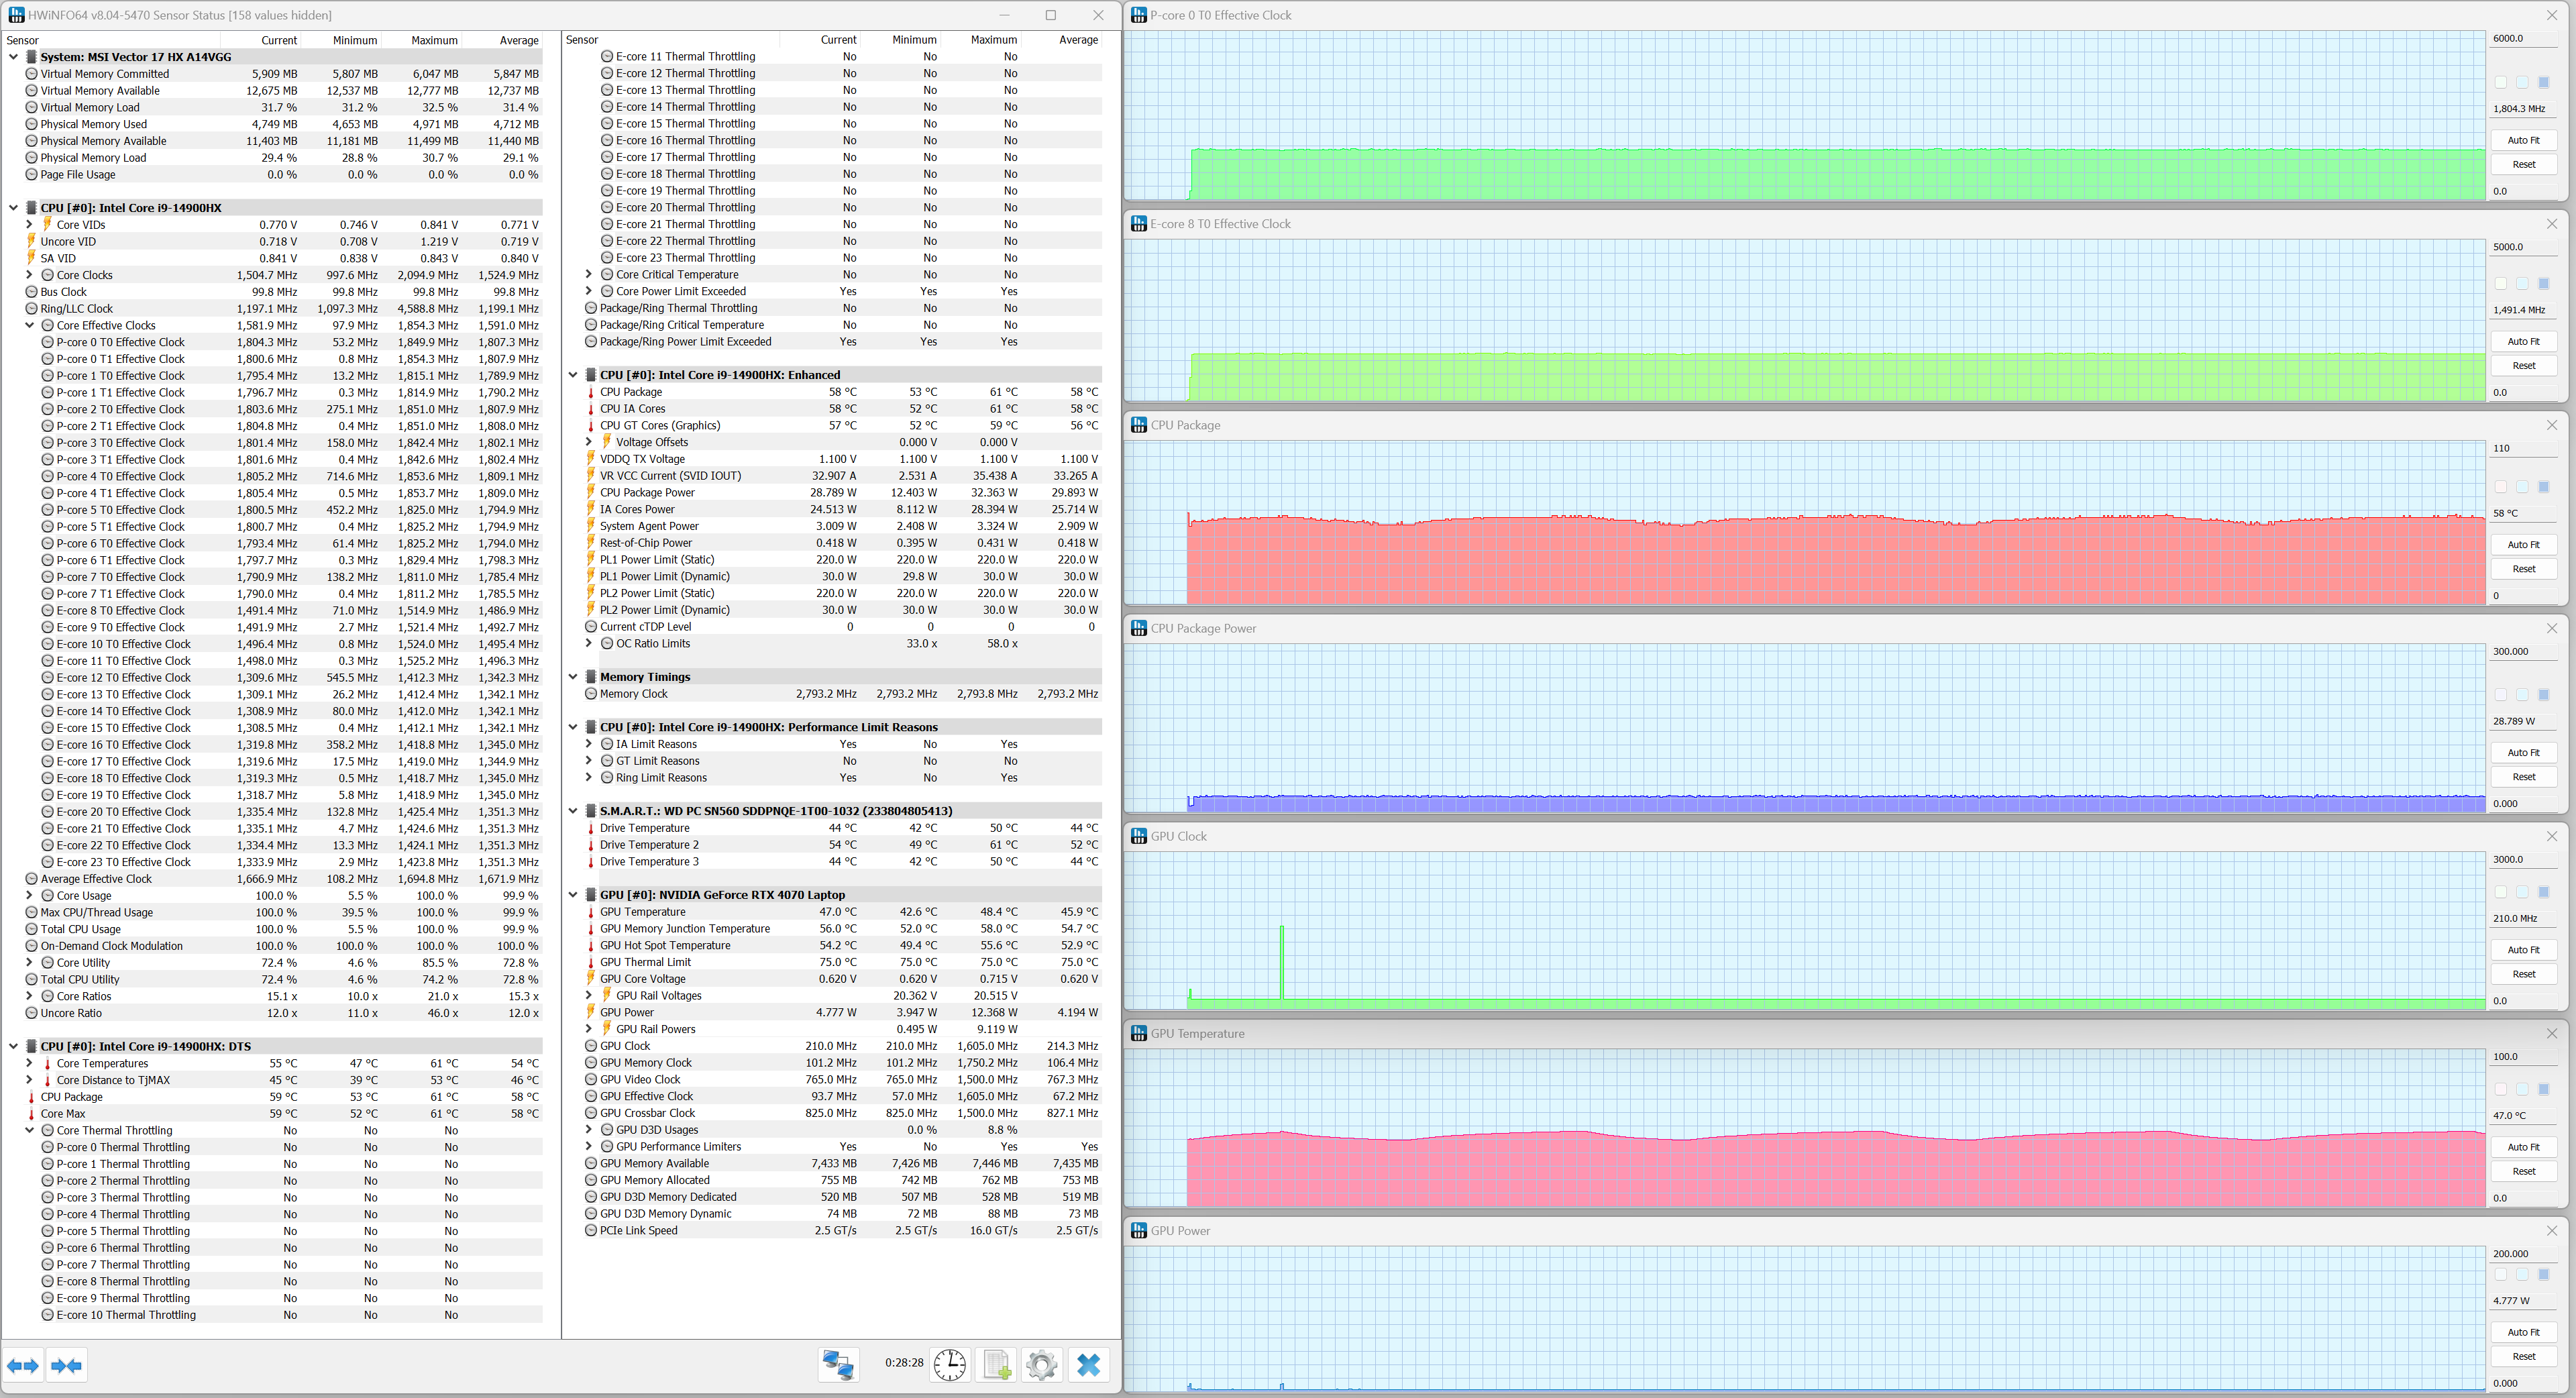Expand the Core VIDs entry
This screenshot has height=1398, width=2576.
coord(30,225)
